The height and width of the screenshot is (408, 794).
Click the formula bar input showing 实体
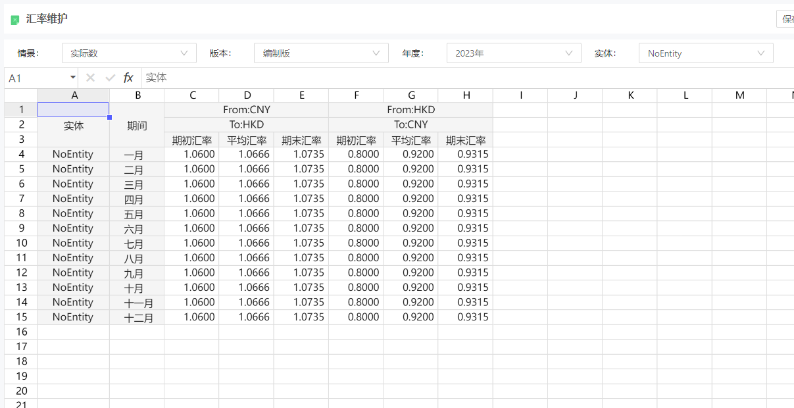pos(460,78)
